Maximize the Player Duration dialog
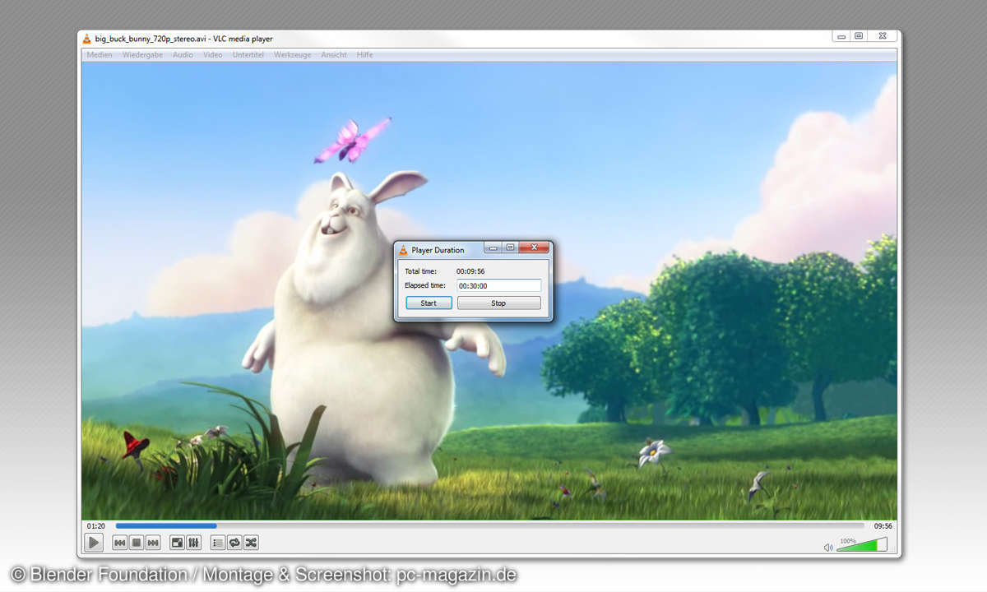 [511, 247]
